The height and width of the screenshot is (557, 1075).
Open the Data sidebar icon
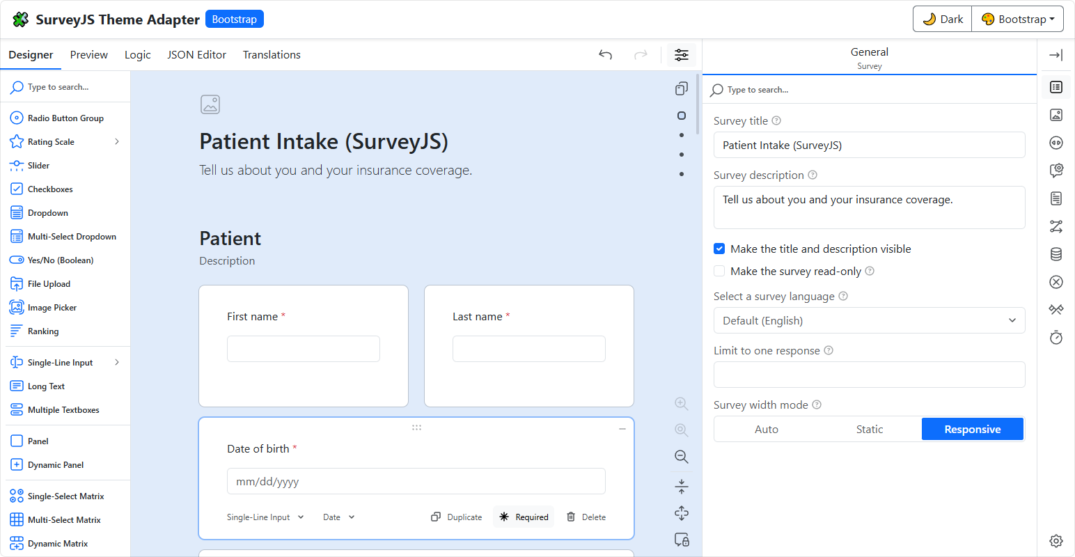pyautogui.click(x=1056, y=254)
